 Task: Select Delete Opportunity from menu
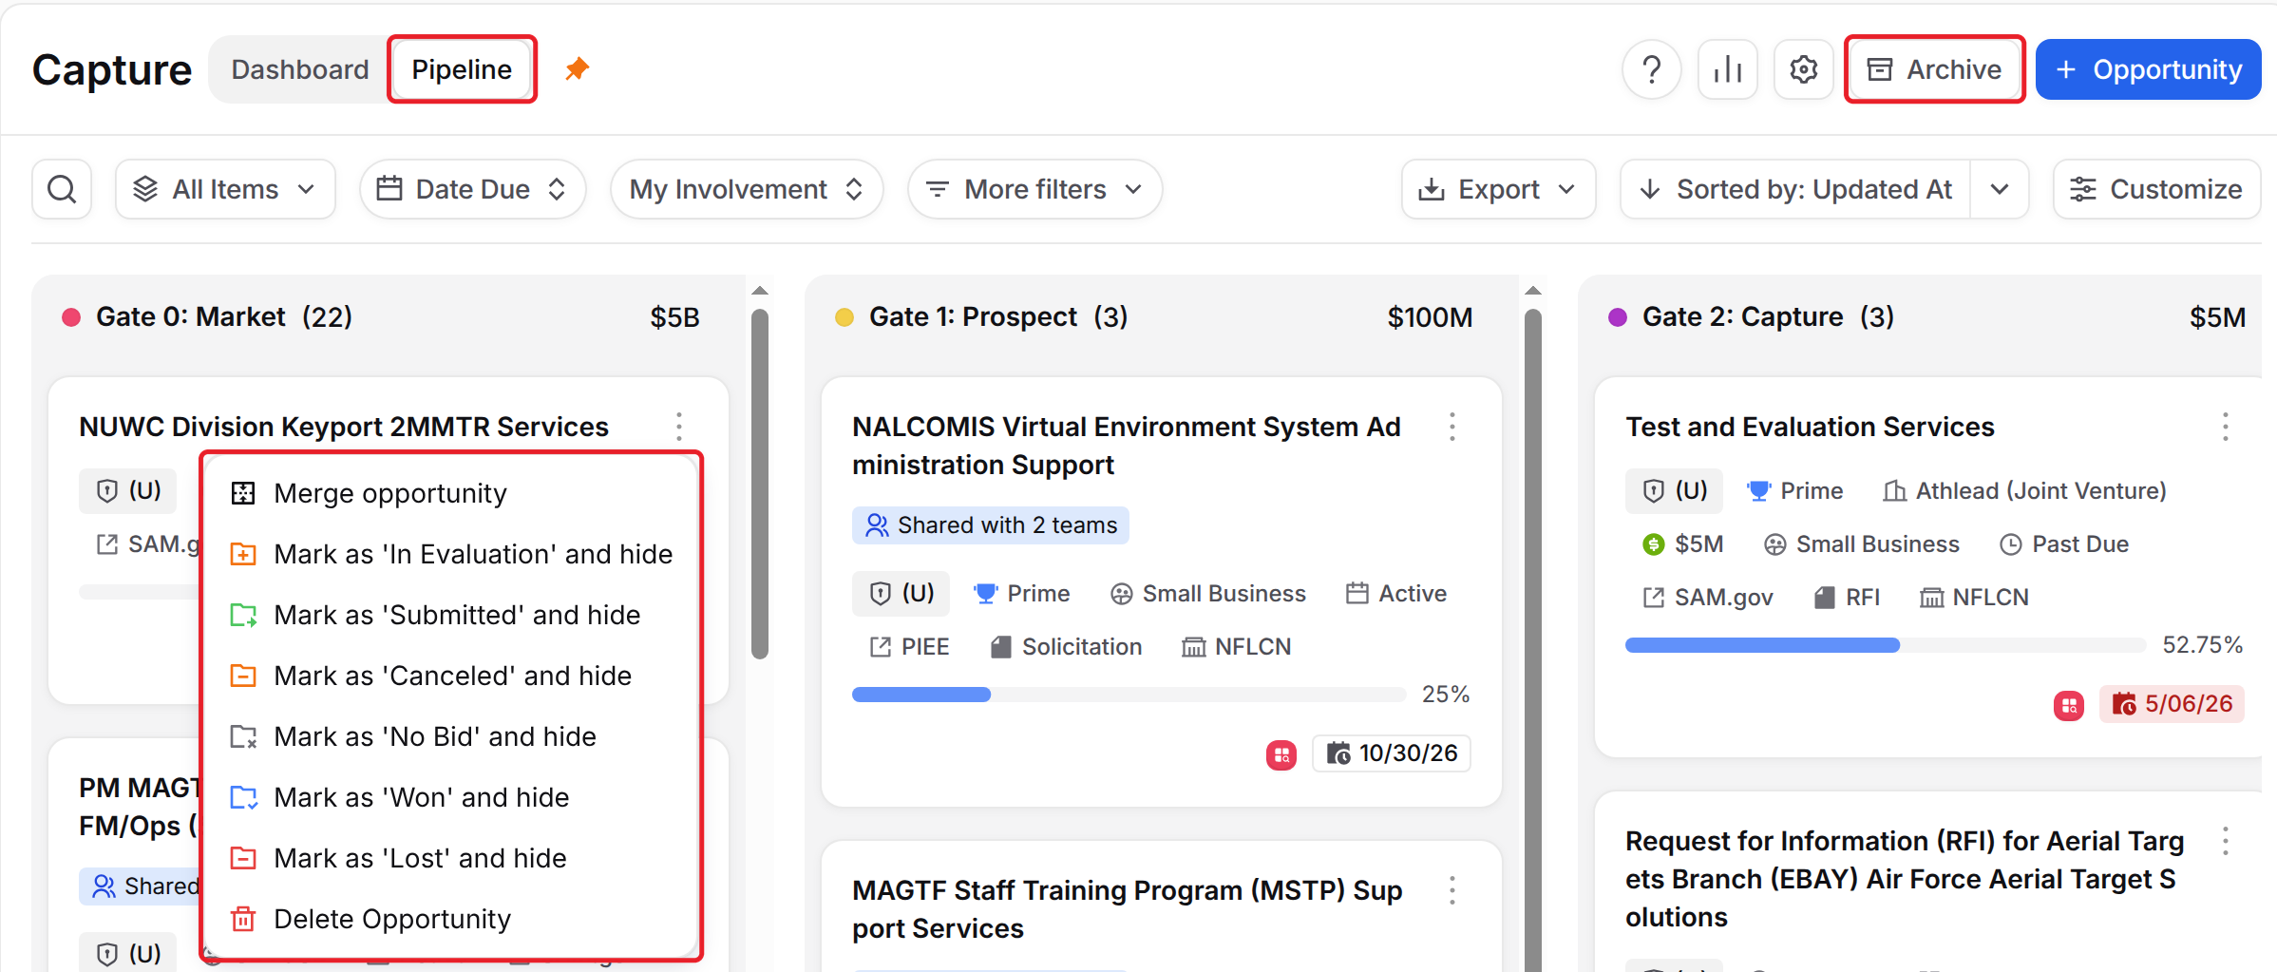click(452, 919)
